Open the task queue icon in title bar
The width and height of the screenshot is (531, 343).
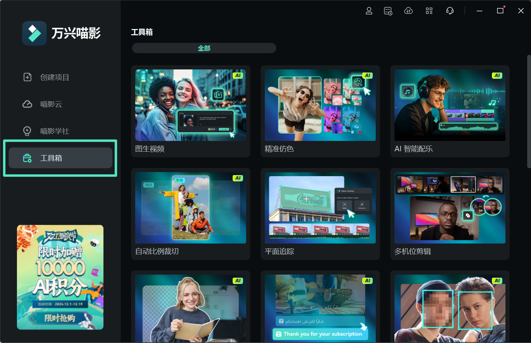coord(388,11)
